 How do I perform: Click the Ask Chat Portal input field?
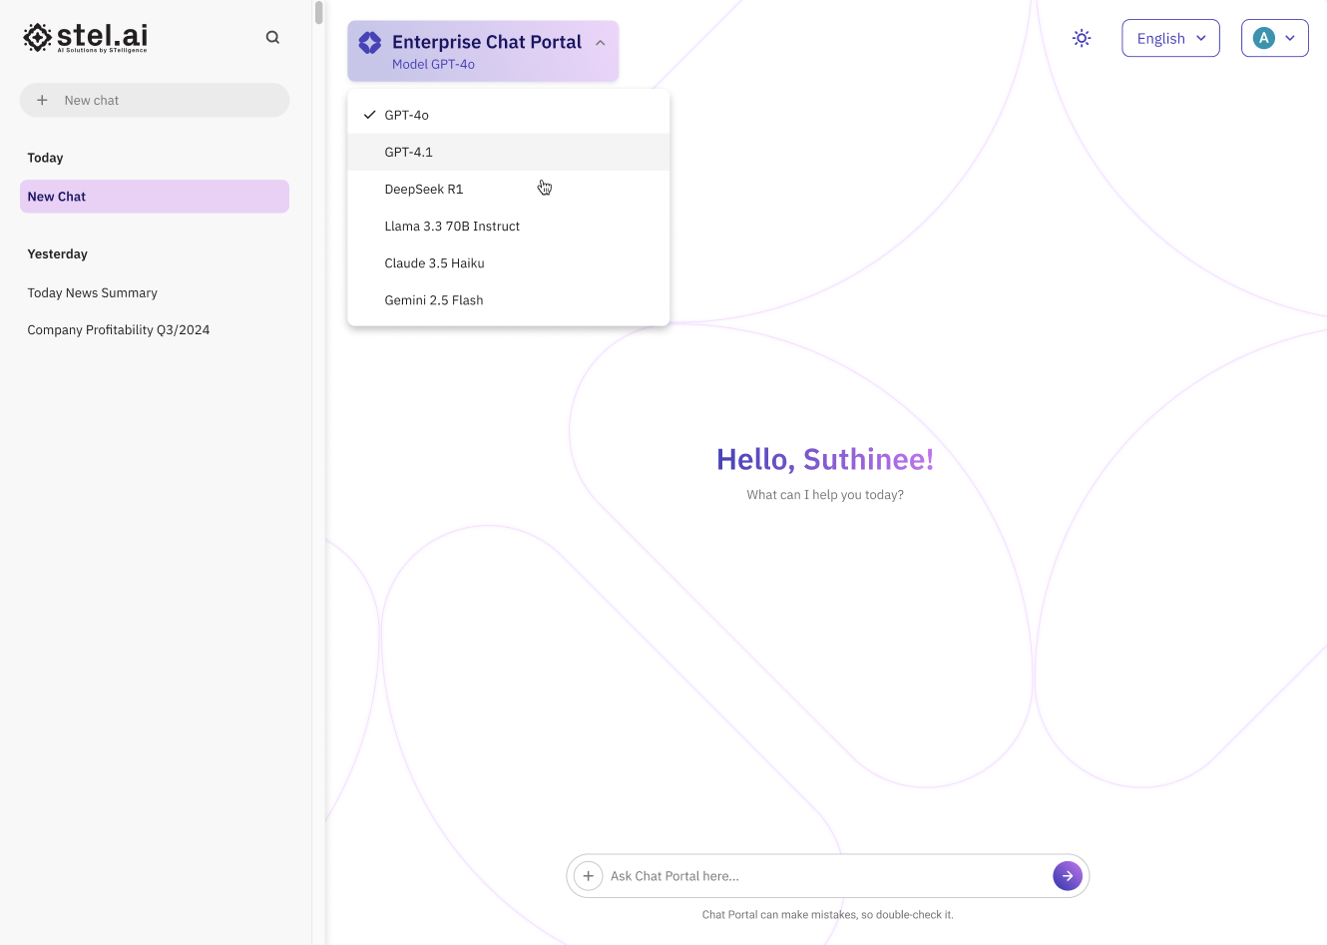click(823, 876)
